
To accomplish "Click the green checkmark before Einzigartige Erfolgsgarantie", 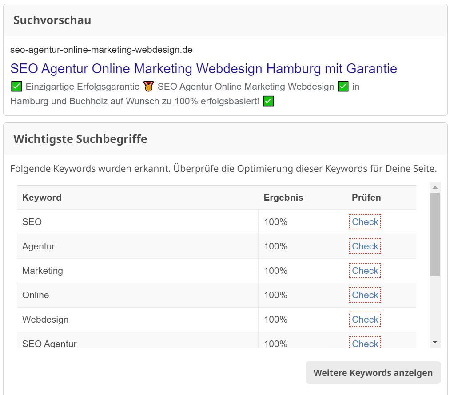I will [16, 86].
